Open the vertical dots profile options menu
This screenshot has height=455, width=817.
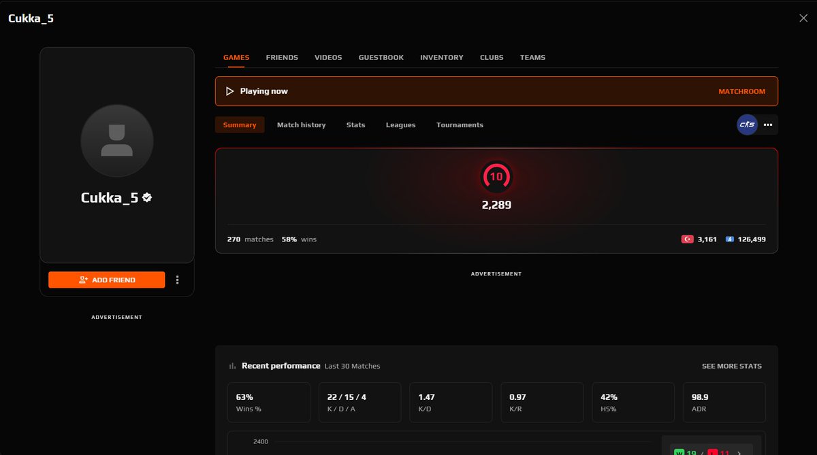click(178, 280)
